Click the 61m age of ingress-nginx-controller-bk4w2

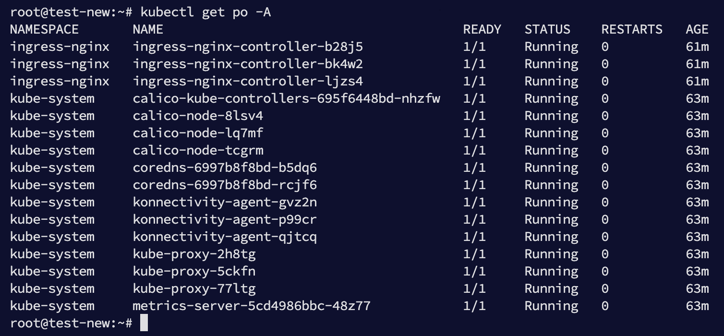pos(697,64)
